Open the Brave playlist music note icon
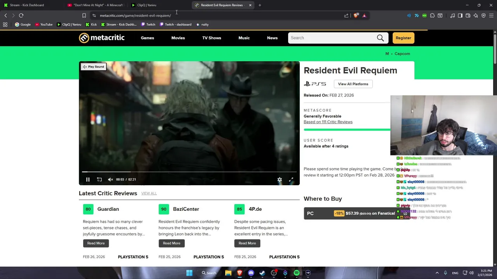 [452, 15]
